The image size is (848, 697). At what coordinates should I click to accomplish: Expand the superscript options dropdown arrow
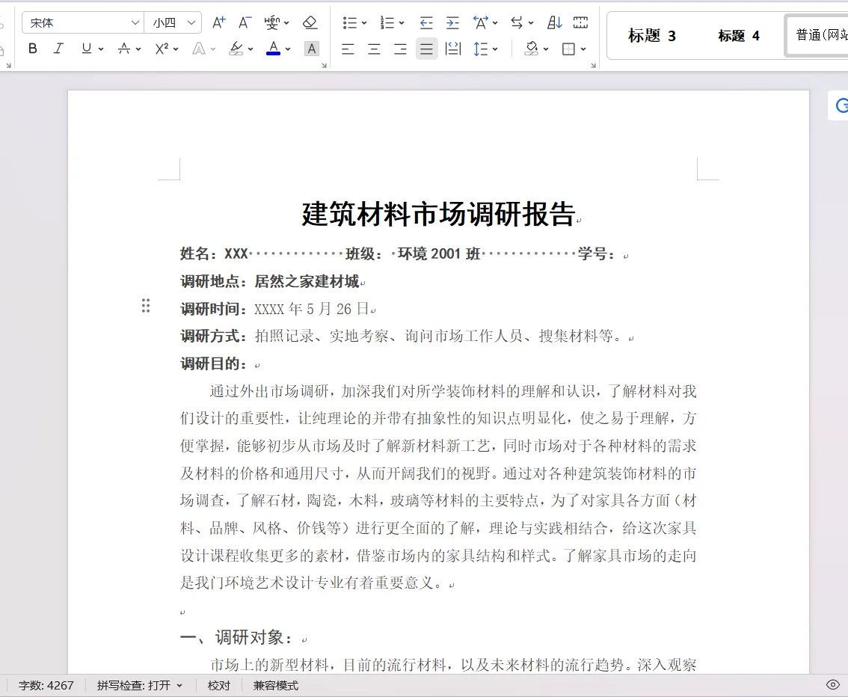(176, 49)
